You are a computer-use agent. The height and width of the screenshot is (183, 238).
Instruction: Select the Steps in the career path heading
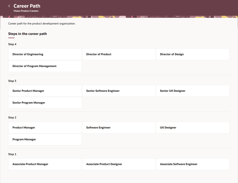point(27,33)
